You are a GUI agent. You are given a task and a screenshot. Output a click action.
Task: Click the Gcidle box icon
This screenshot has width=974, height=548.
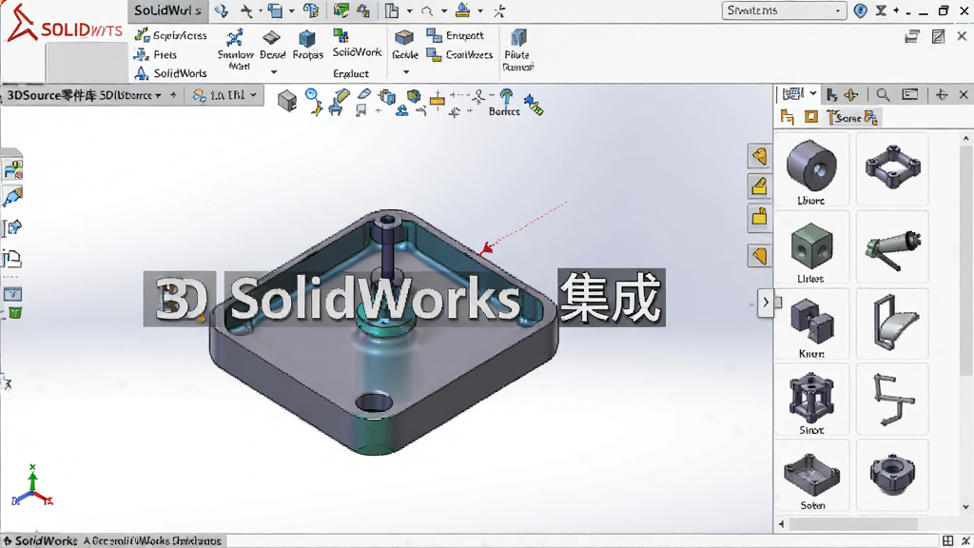tap(404, 37)
